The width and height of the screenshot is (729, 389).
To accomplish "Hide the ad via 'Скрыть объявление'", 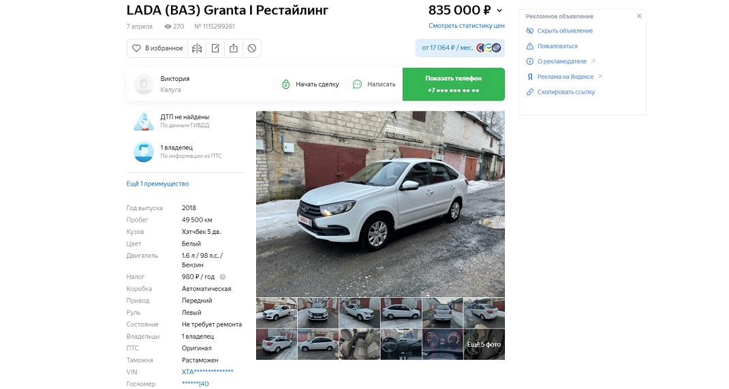I will 560,31.
